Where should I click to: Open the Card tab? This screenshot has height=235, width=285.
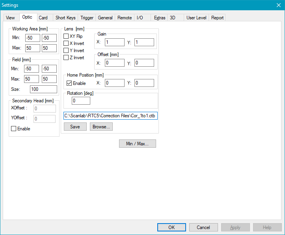coord(43,18)
